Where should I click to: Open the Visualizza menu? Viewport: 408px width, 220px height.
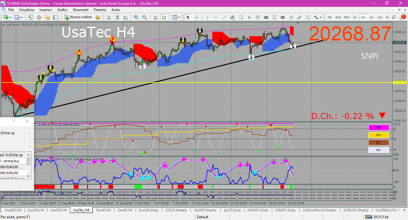point(27,10)
